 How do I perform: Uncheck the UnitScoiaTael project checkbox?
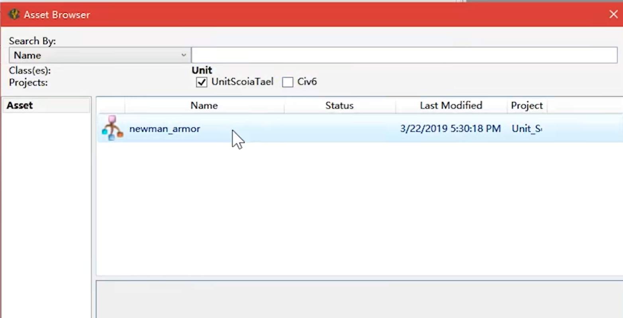pos(202,82)
